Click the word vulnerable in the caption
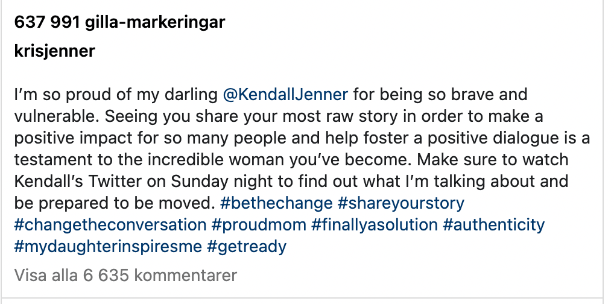 (55, 116)
